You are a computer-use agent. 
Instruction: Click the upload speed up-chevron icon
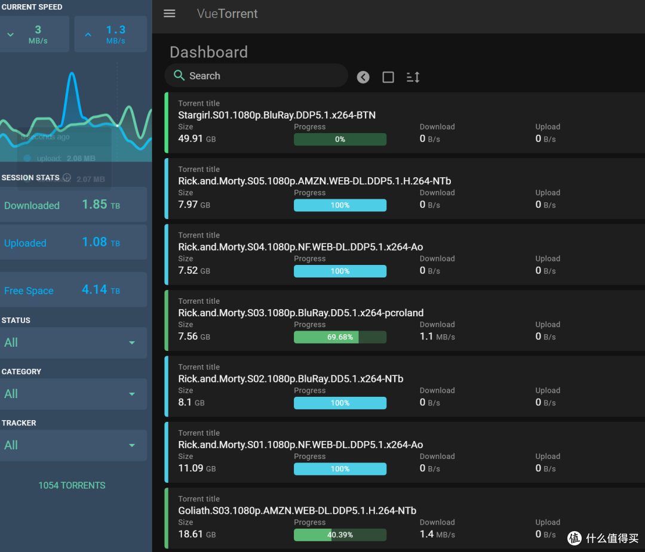tap(88, 35)
